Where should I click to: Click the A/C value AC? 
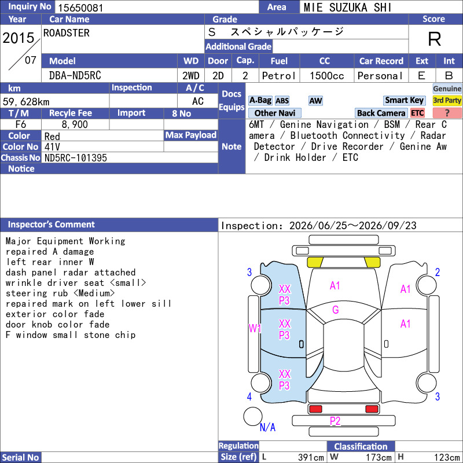pos(198,101)
